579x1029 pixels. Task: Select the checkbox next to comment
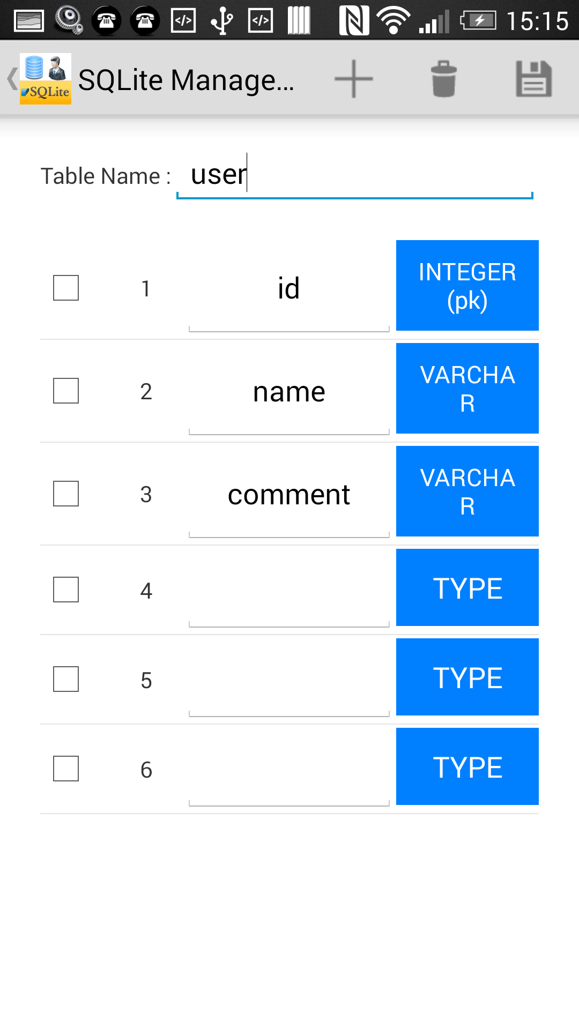tap(66, 494)
